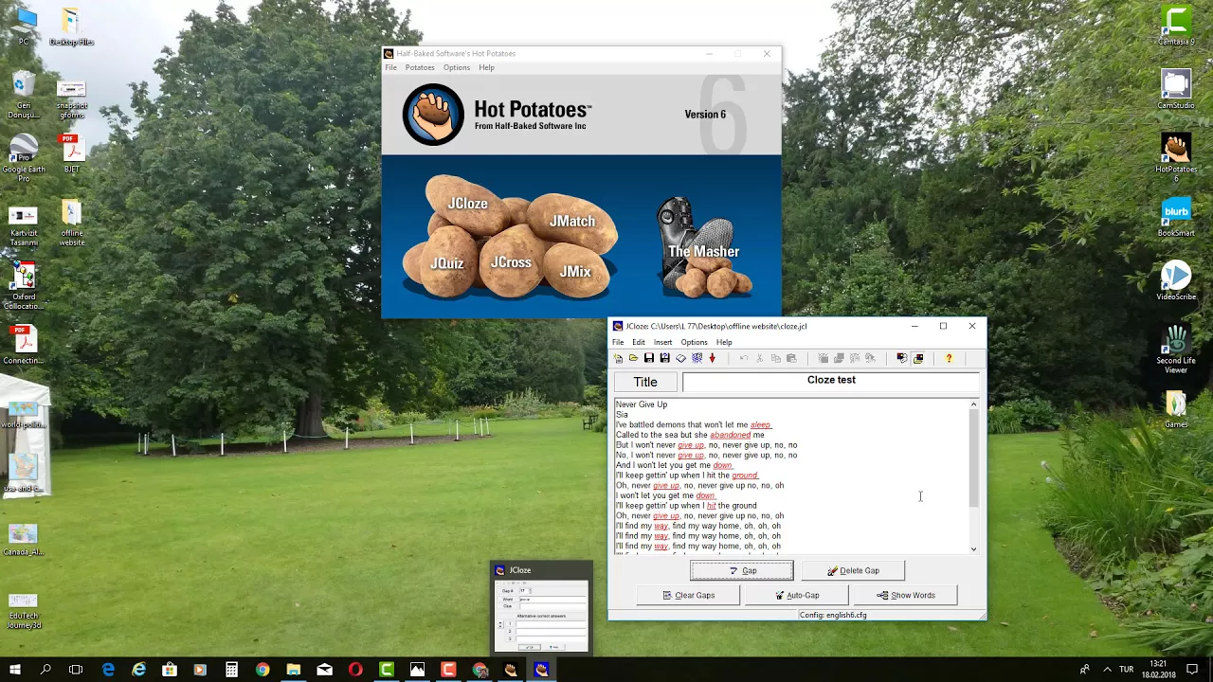Viewport: 1213px width, 682px height.
Task: Click the Task View taskbar icon
Action: pyautogui.click(x=76, y=670)
